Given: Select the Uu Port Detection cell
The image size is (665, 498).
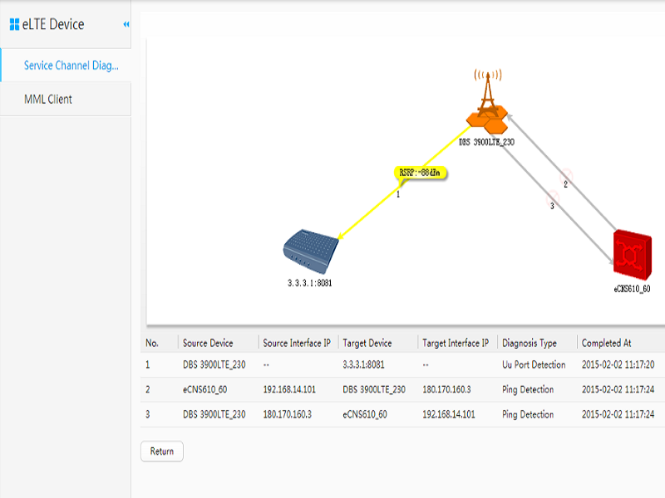Looking at the screenshot, I should pyautogui.click(x=534, y=364).
